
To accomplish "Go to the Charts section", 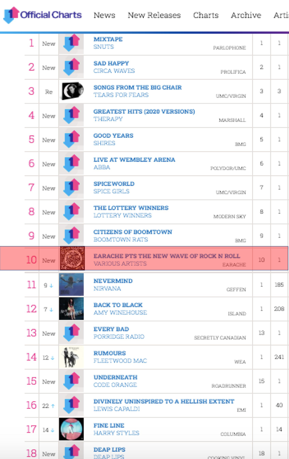I will [206, 15].
